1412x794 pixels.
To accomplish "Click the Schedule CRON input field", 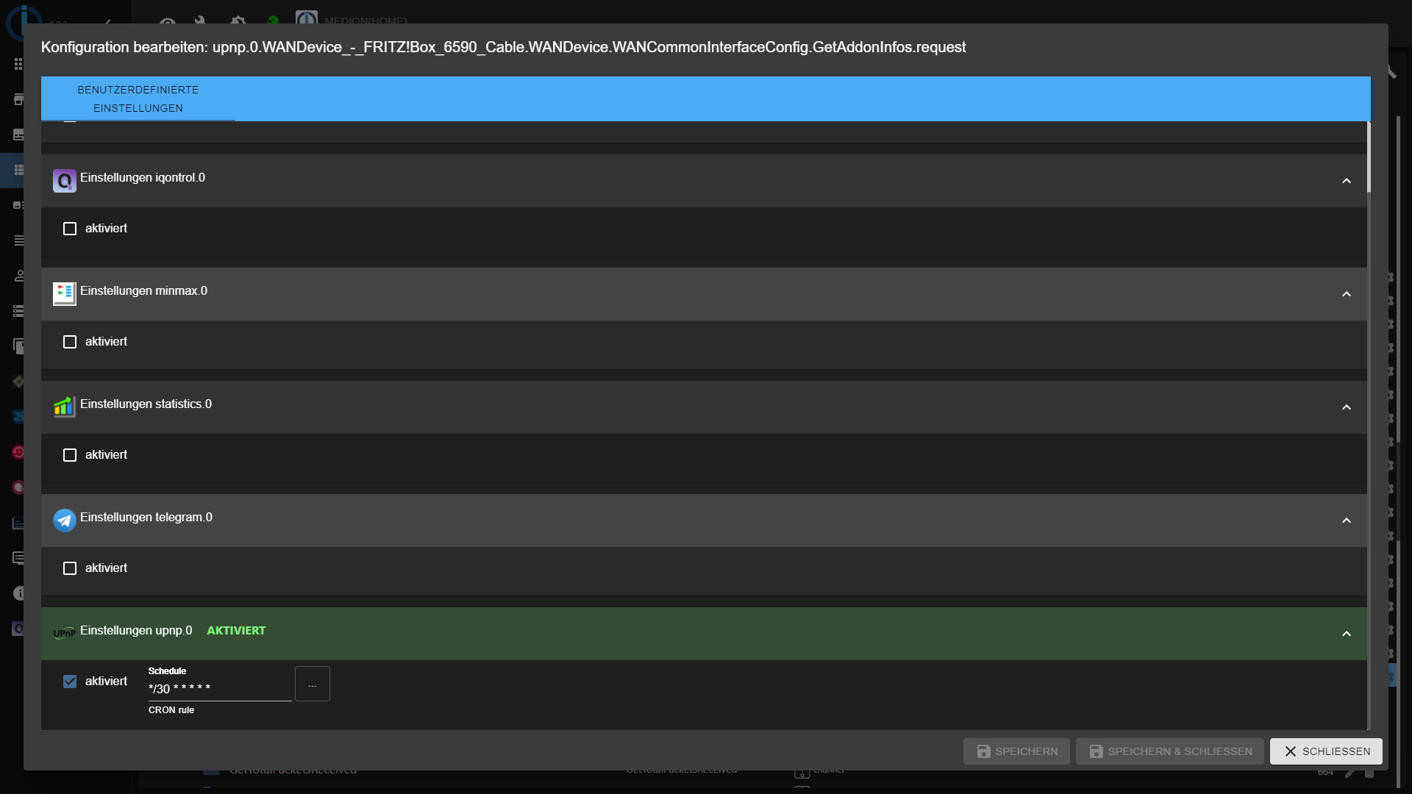I will pos(219,689).
